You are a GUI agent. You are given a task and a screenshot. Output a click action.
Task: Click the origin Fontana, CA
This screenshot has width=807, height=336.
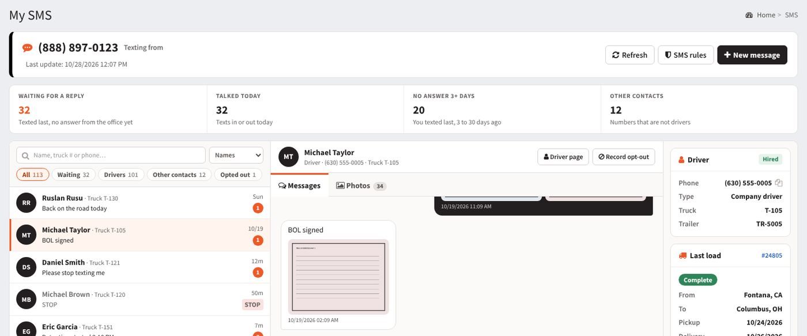pyautogui.click(x=763, y=295)
